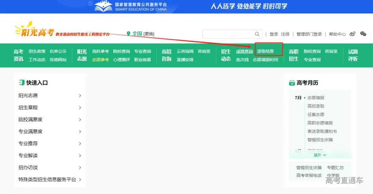Image resolution: width=373 pixels, height=194 pixels.
Task: Open 警惕招生诈骗 link beside 专题汇总
Action: point(309,168)
